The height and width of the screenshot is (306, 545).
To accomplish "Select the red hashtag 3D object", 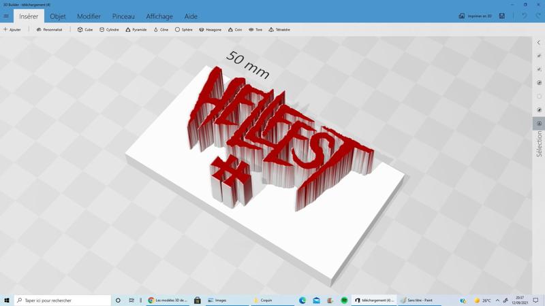I will [x=230, y=180].
